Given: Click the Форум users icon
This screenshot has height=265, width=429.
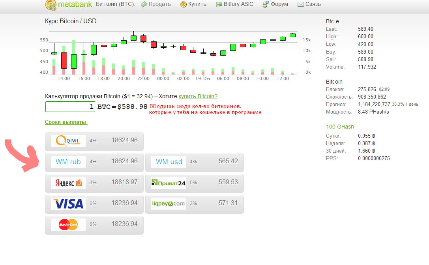Looking at the screenshot, I should (265, 4).
